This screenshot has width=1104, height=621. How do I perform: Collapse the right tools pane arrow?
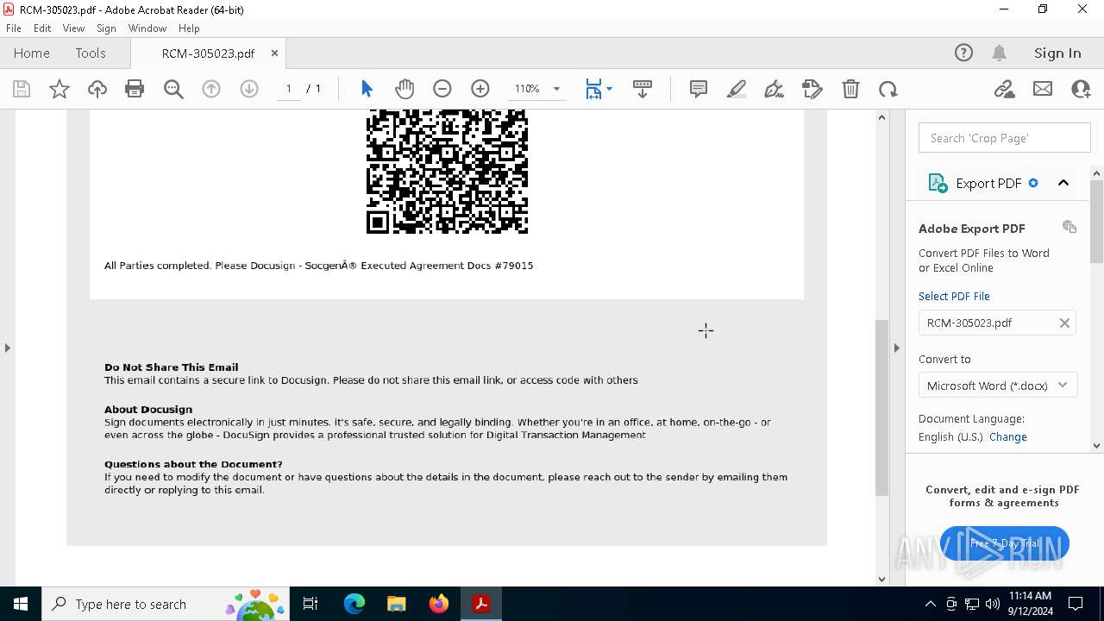(896, 348)
